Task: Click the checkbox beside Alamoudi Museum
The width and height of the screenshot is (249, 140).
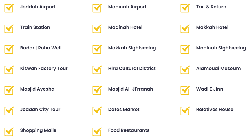Action: point(185,70)
